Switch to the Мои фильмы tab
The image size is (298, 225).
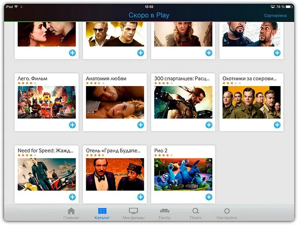point(133,214)
